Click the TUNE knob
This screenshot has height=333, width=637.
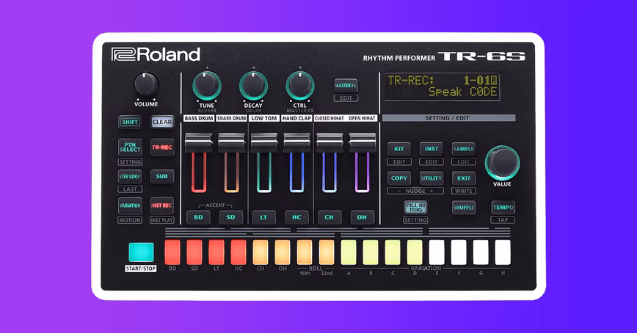[207, 86]
